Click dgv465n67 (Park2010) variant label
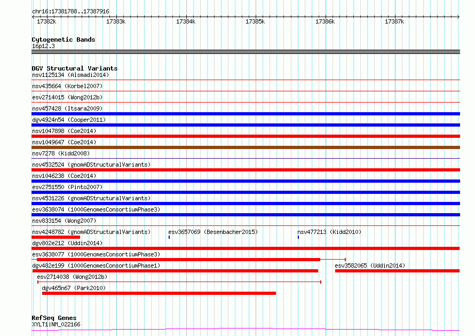This screenshot has height=336, width=475. [74, 288]
